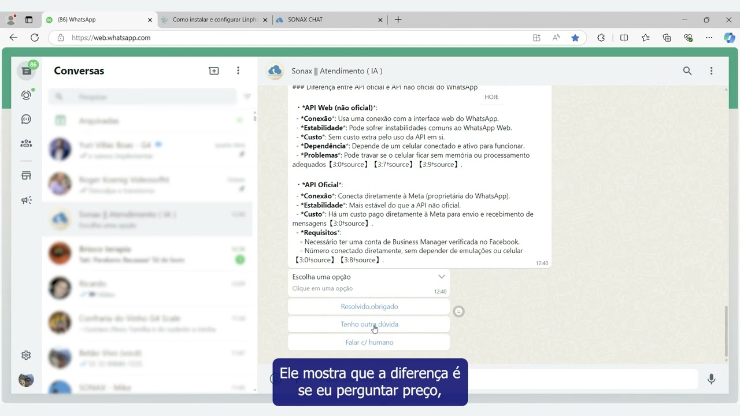Choose the Tenho outra dúvida option

pos(369,324)
